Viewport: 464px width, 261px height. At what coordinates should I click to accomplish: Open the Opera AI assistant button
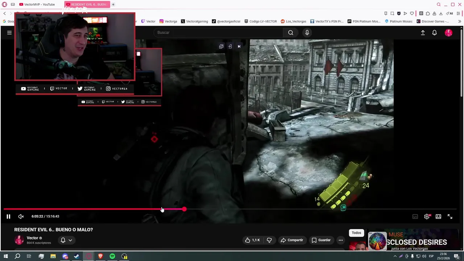[x=450, y=13]
